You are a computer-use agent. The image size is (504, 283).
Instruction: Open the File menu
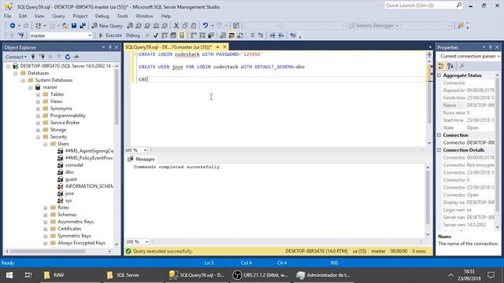tap(7, 16)
